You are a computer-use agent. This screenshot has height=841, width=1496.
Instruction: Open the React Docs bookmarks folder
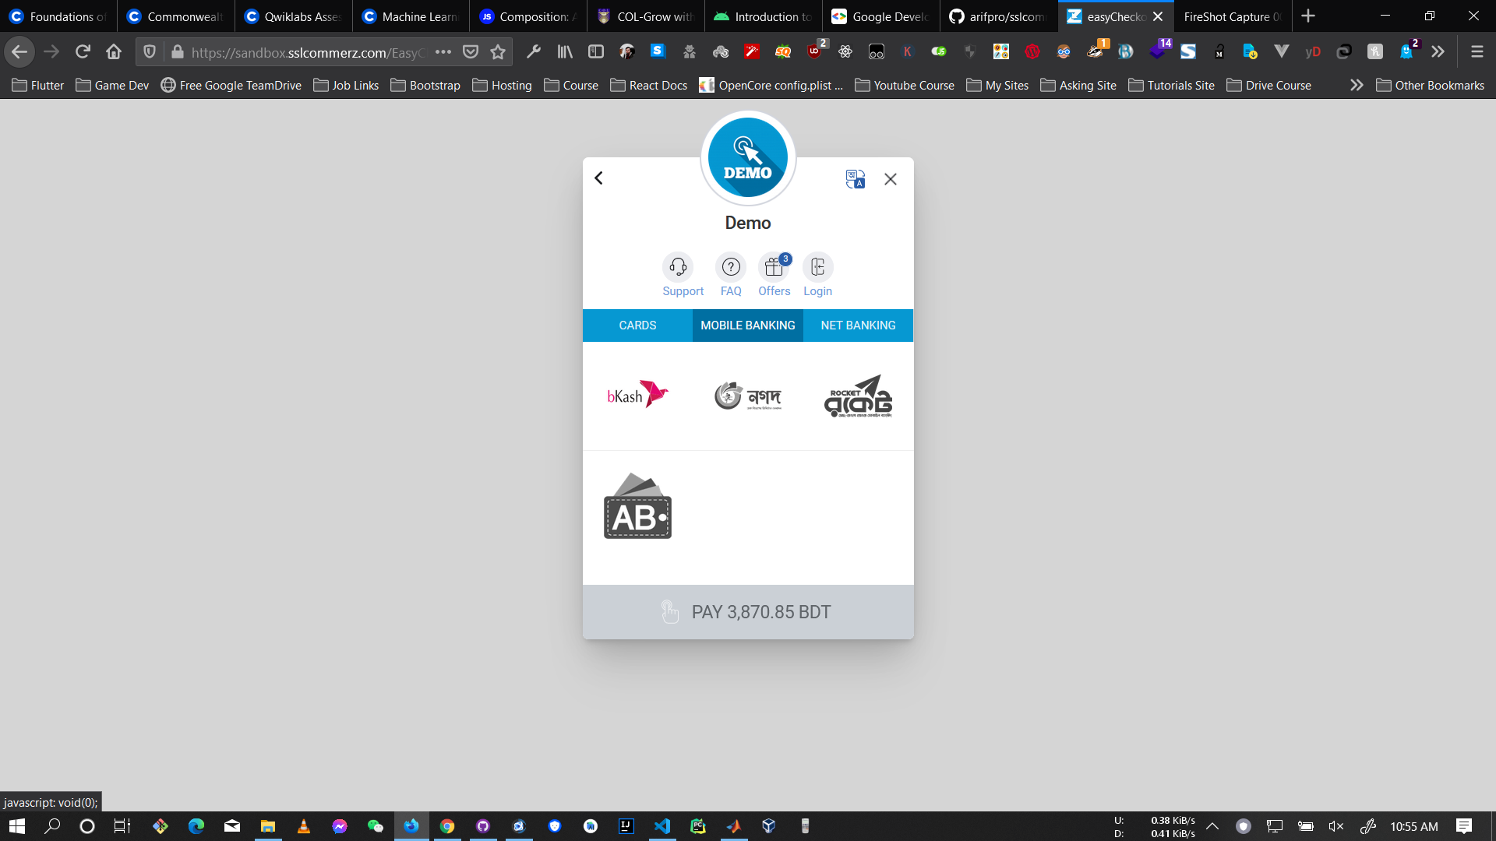pyautogui.click(x=649, y=85)
